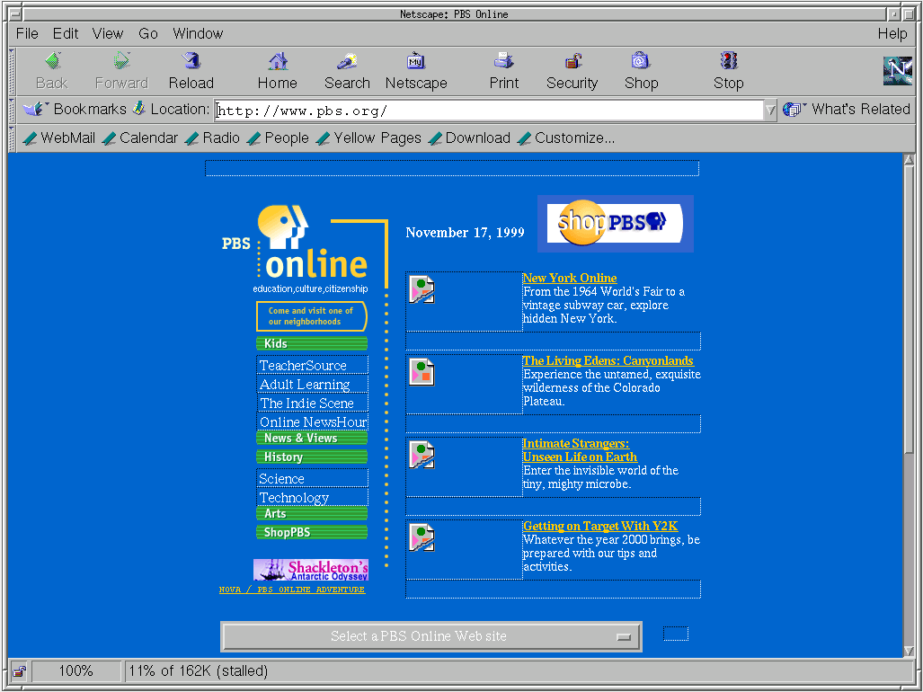Click the Shackleton's Antarctic Odyssey banner

310,570
